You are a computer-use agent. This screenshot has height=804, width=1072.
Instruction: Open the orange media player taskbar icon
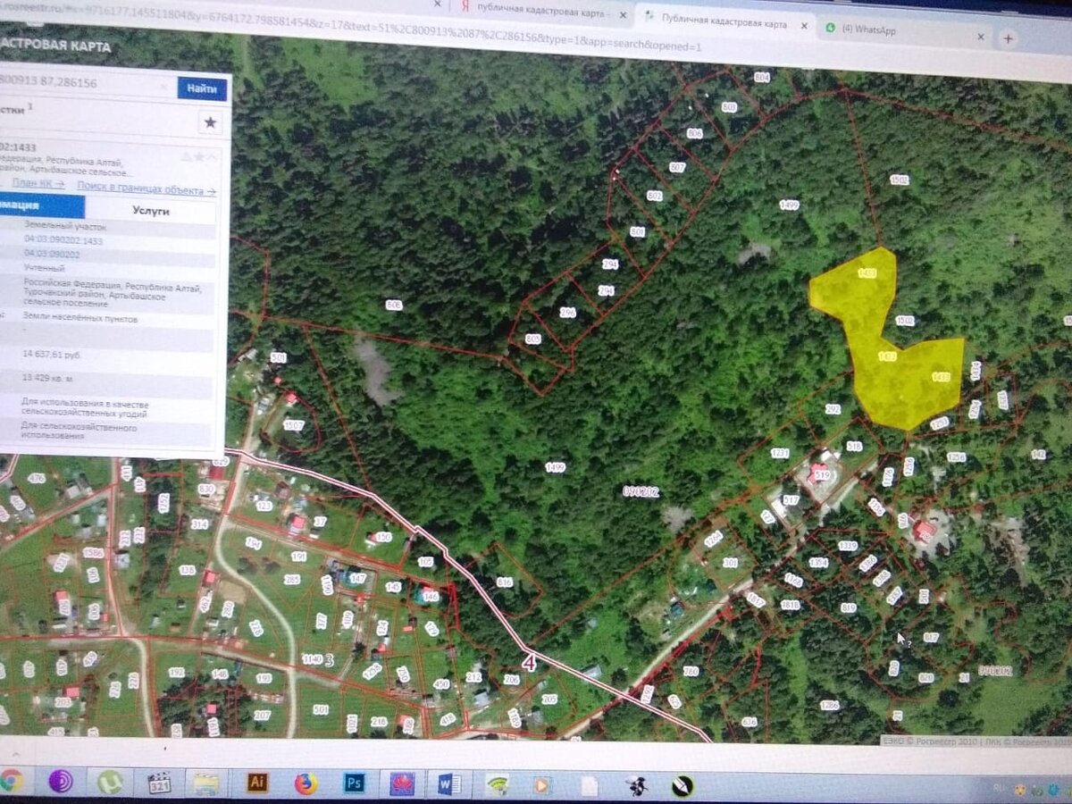point(541,786)
